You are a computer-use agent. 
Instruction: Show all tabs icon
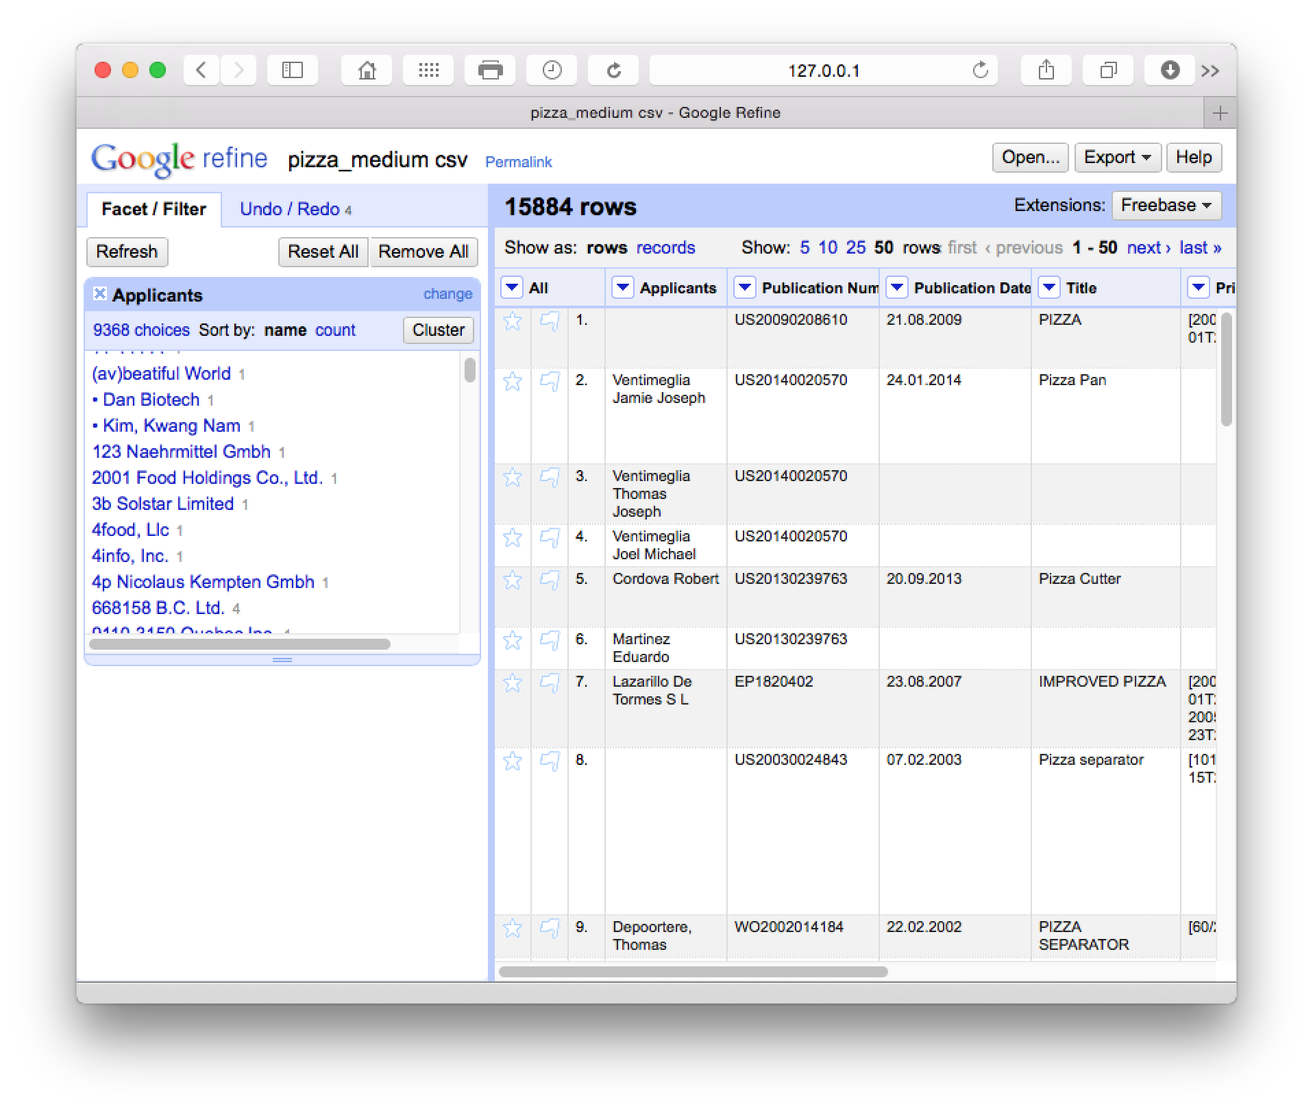tap(1108, 70)
